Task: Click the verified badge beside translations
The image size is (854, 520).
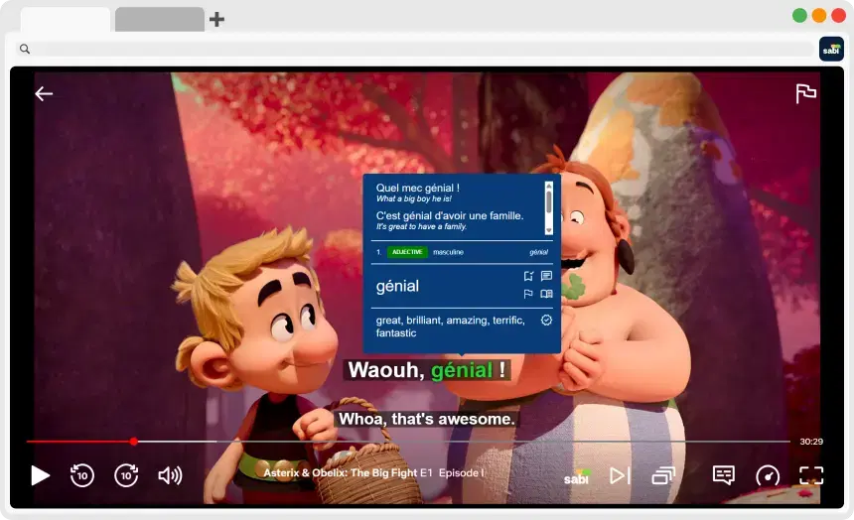Action: (546, 321)
